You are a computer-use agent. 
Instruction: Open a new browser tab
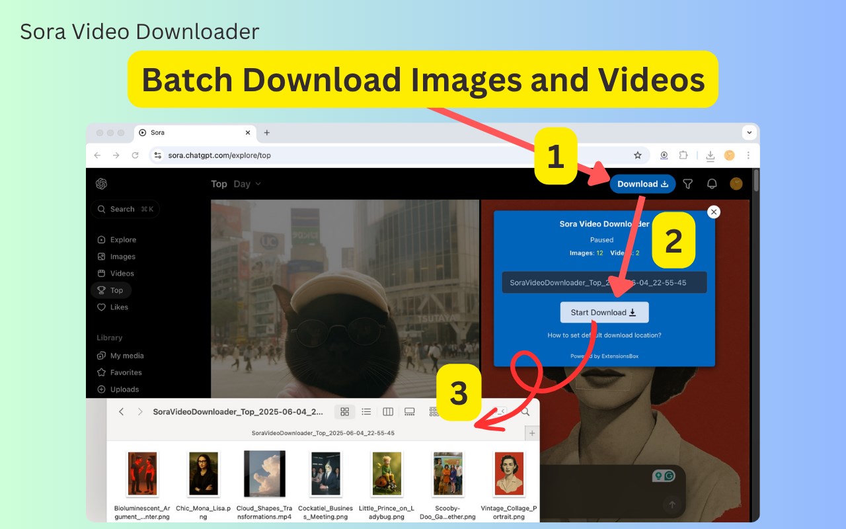click(267, 132)
